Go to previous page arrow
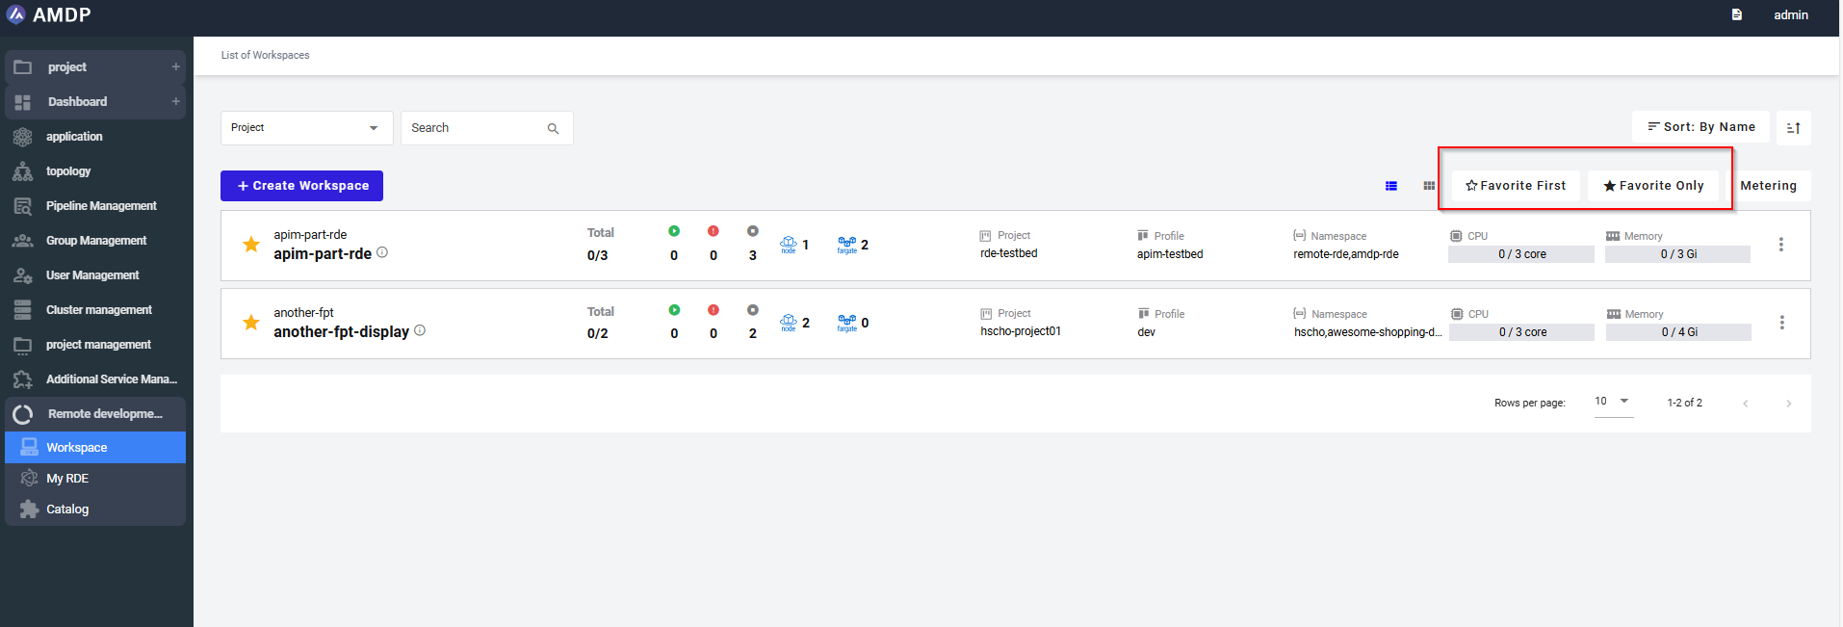 coord(1746,404)
